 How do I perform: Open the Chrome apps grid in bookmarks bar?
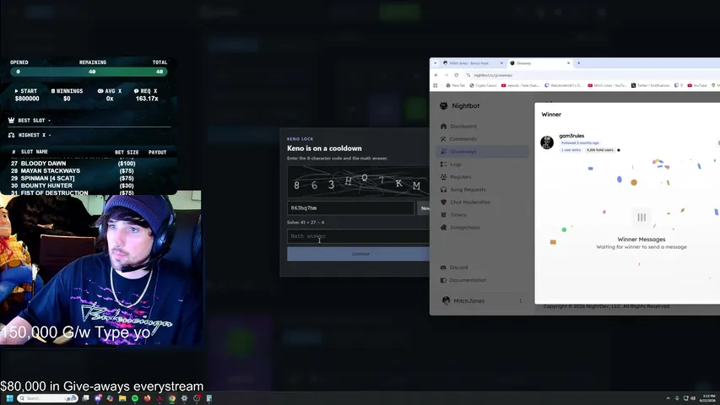tap(436, 85)
